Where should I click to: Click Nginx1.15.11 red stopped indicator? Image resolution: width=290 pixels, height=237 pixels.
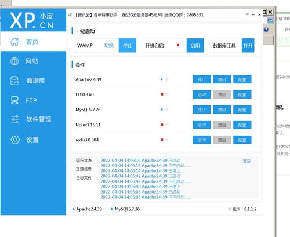pos(162,125)
